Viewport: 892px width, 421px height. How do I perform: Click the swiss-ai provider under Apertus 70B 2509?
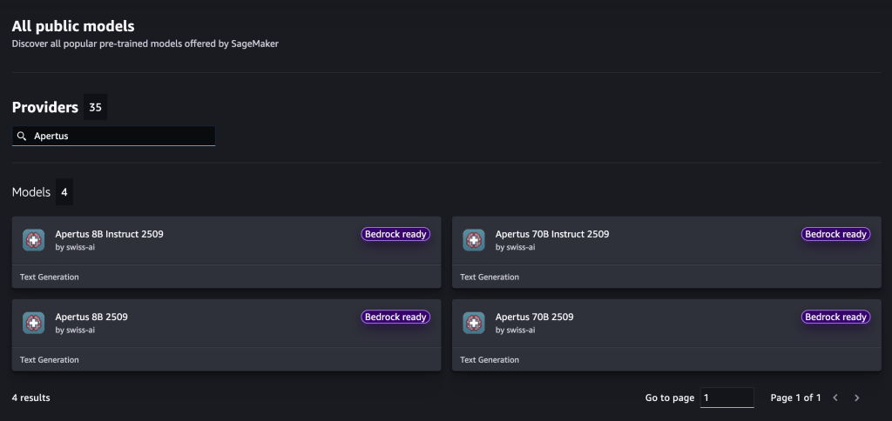pos(515,331)
